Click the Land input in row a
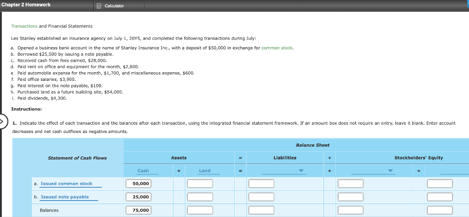The width and height of the screenshot is (469, 217). [200, 184]
